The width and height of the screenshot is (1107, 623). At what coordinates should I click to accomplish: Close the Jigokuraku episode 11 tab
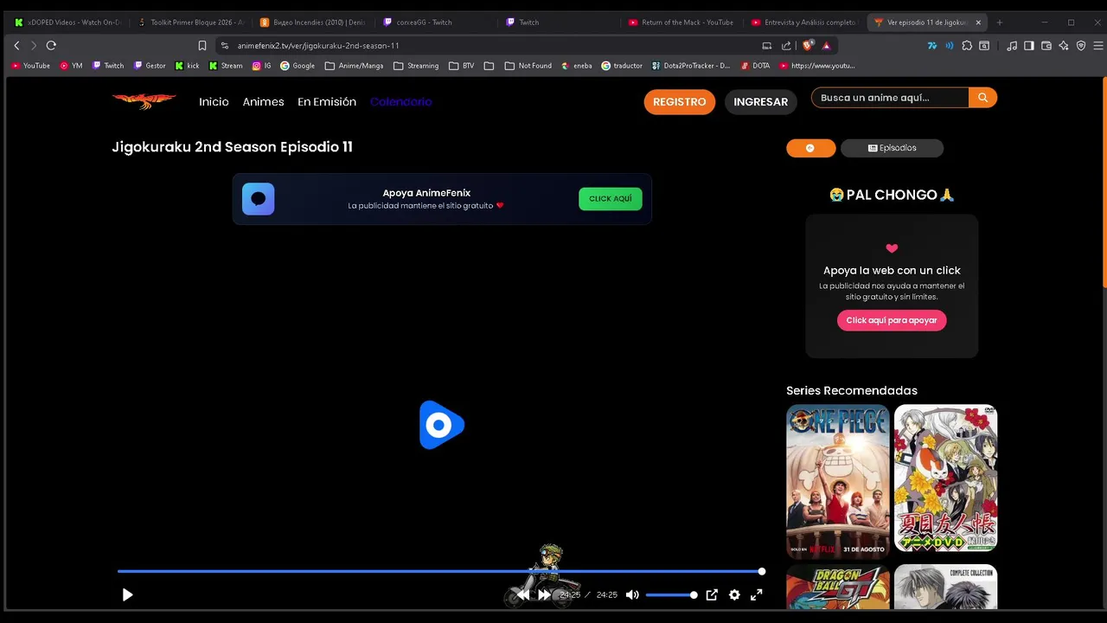click(x=978, y=22)
